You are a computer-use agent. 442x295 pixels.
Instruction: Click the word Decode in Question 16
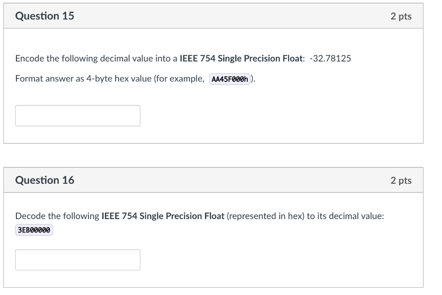coord(29,216)
